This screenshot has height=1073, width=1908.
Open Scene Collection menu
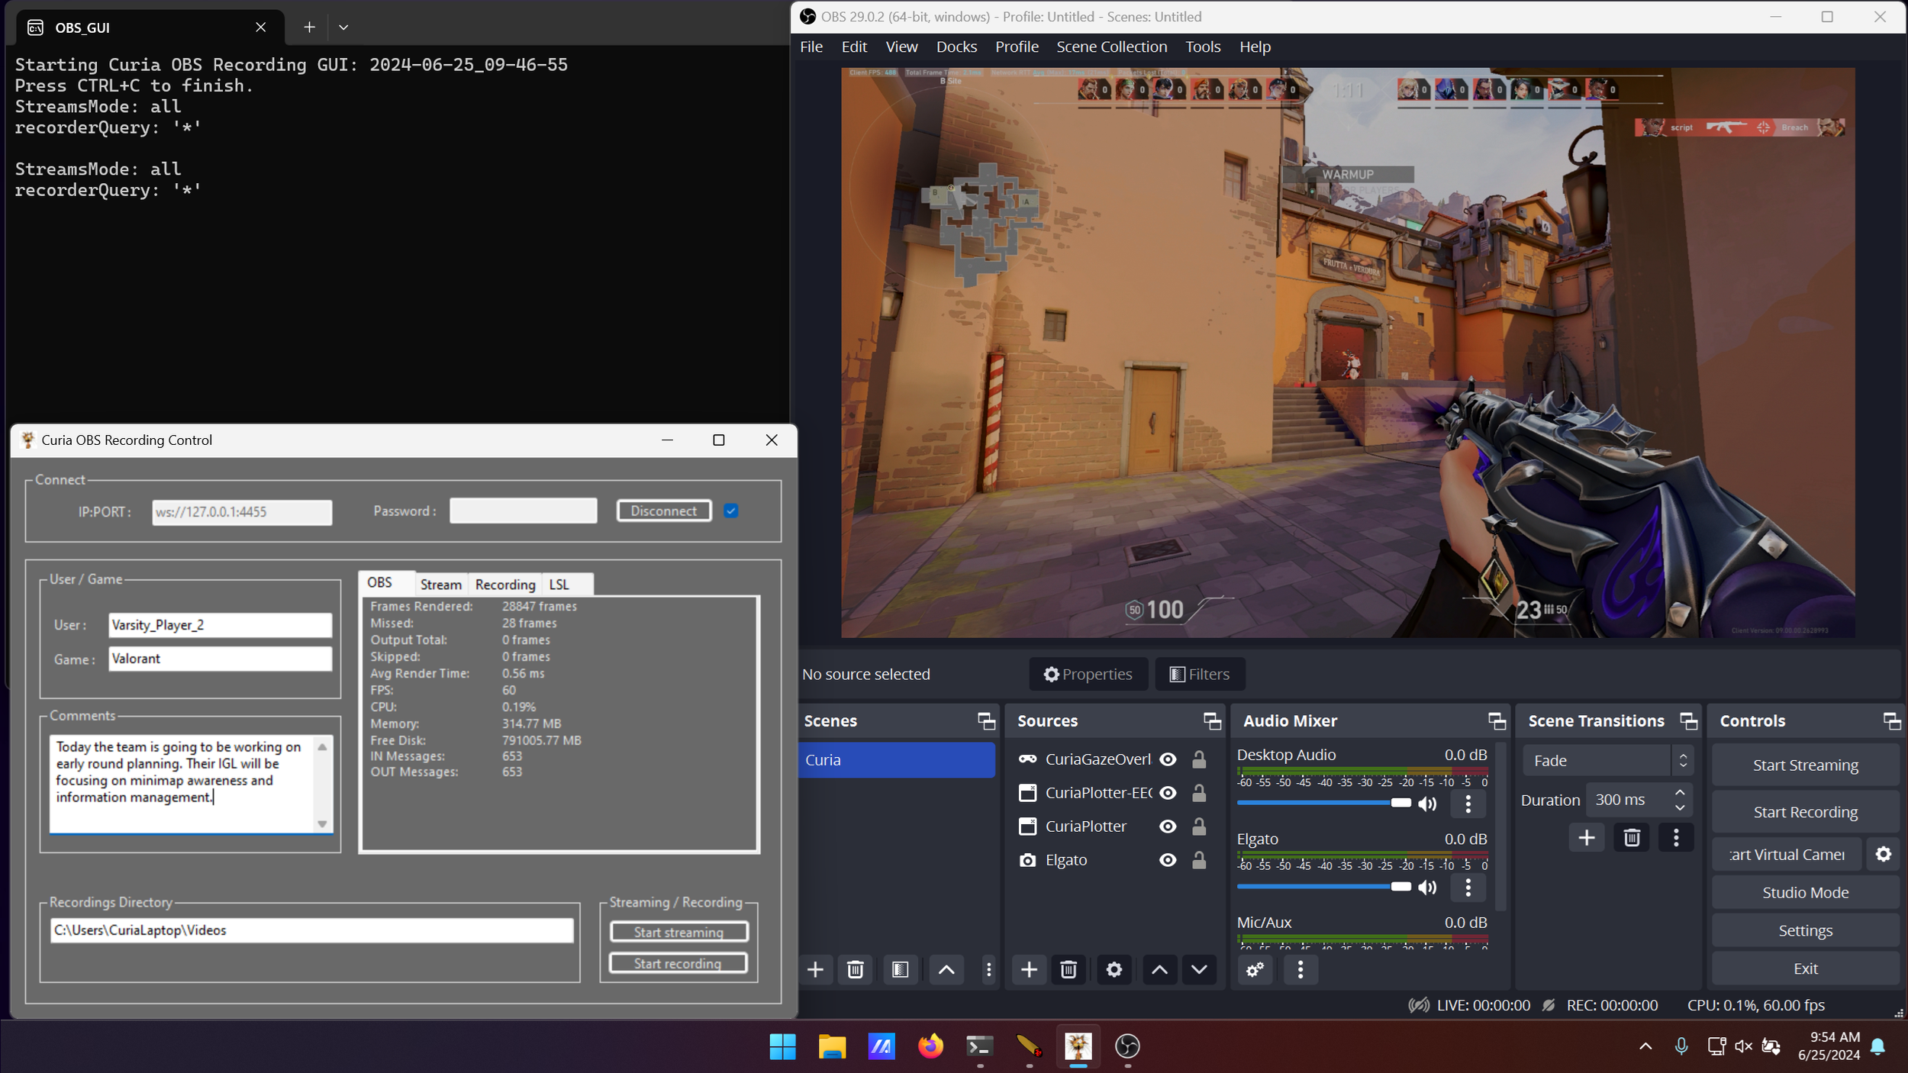1111,47
